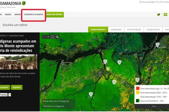The image size is (169, 112).
Task: Expand the legend with Mais
Action: 154,106
